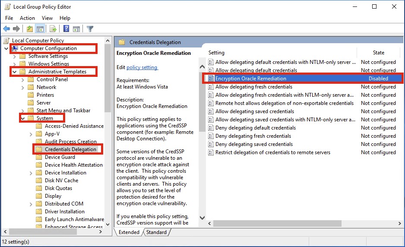
Task: Open Help via the question mark icon
Action: [x=66, y=28]
